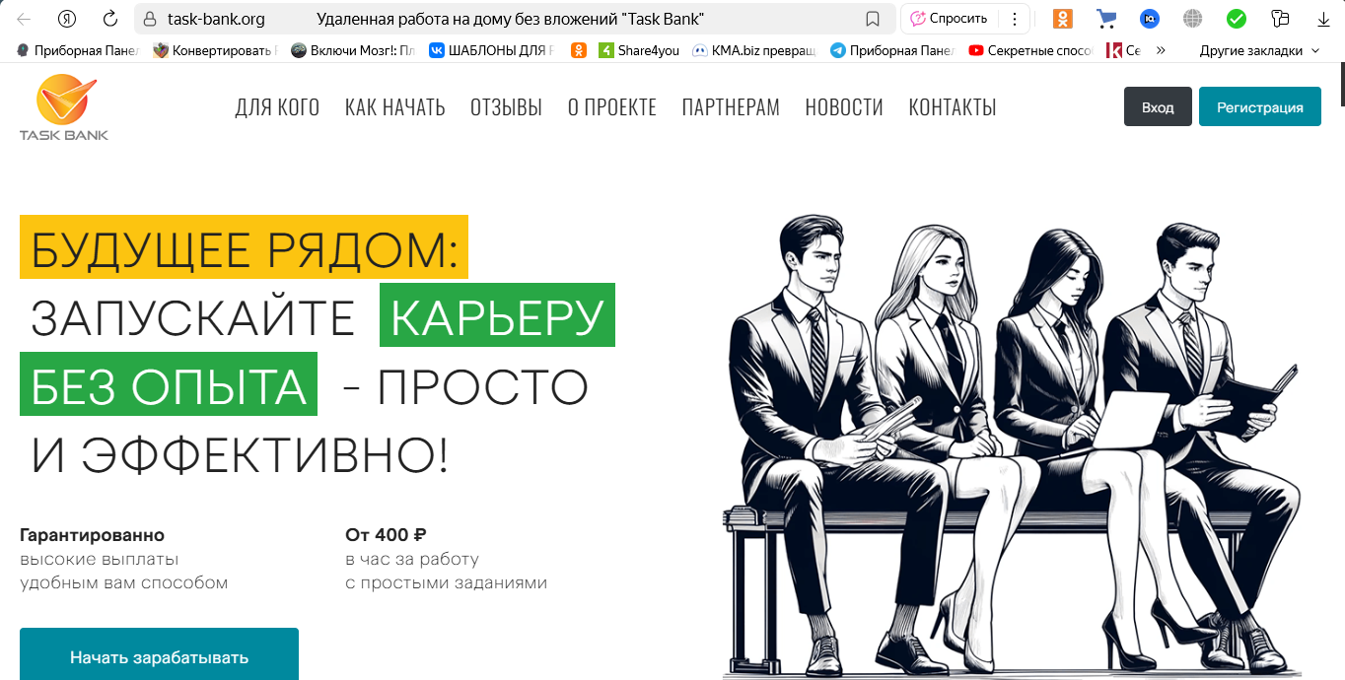Click the browser back arrow icon
The image size is (1345, 680).
click(24, 19)
